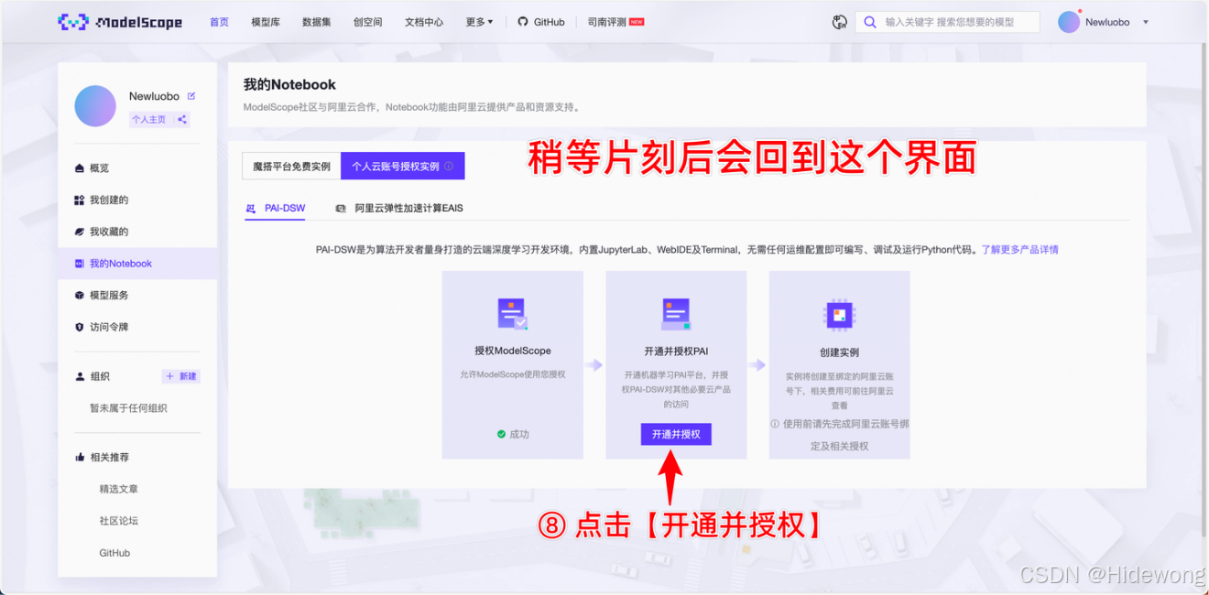Click the edit icon beside Newluobo
This screenshot has width=1209, height=595.
[x=191, y=96]
